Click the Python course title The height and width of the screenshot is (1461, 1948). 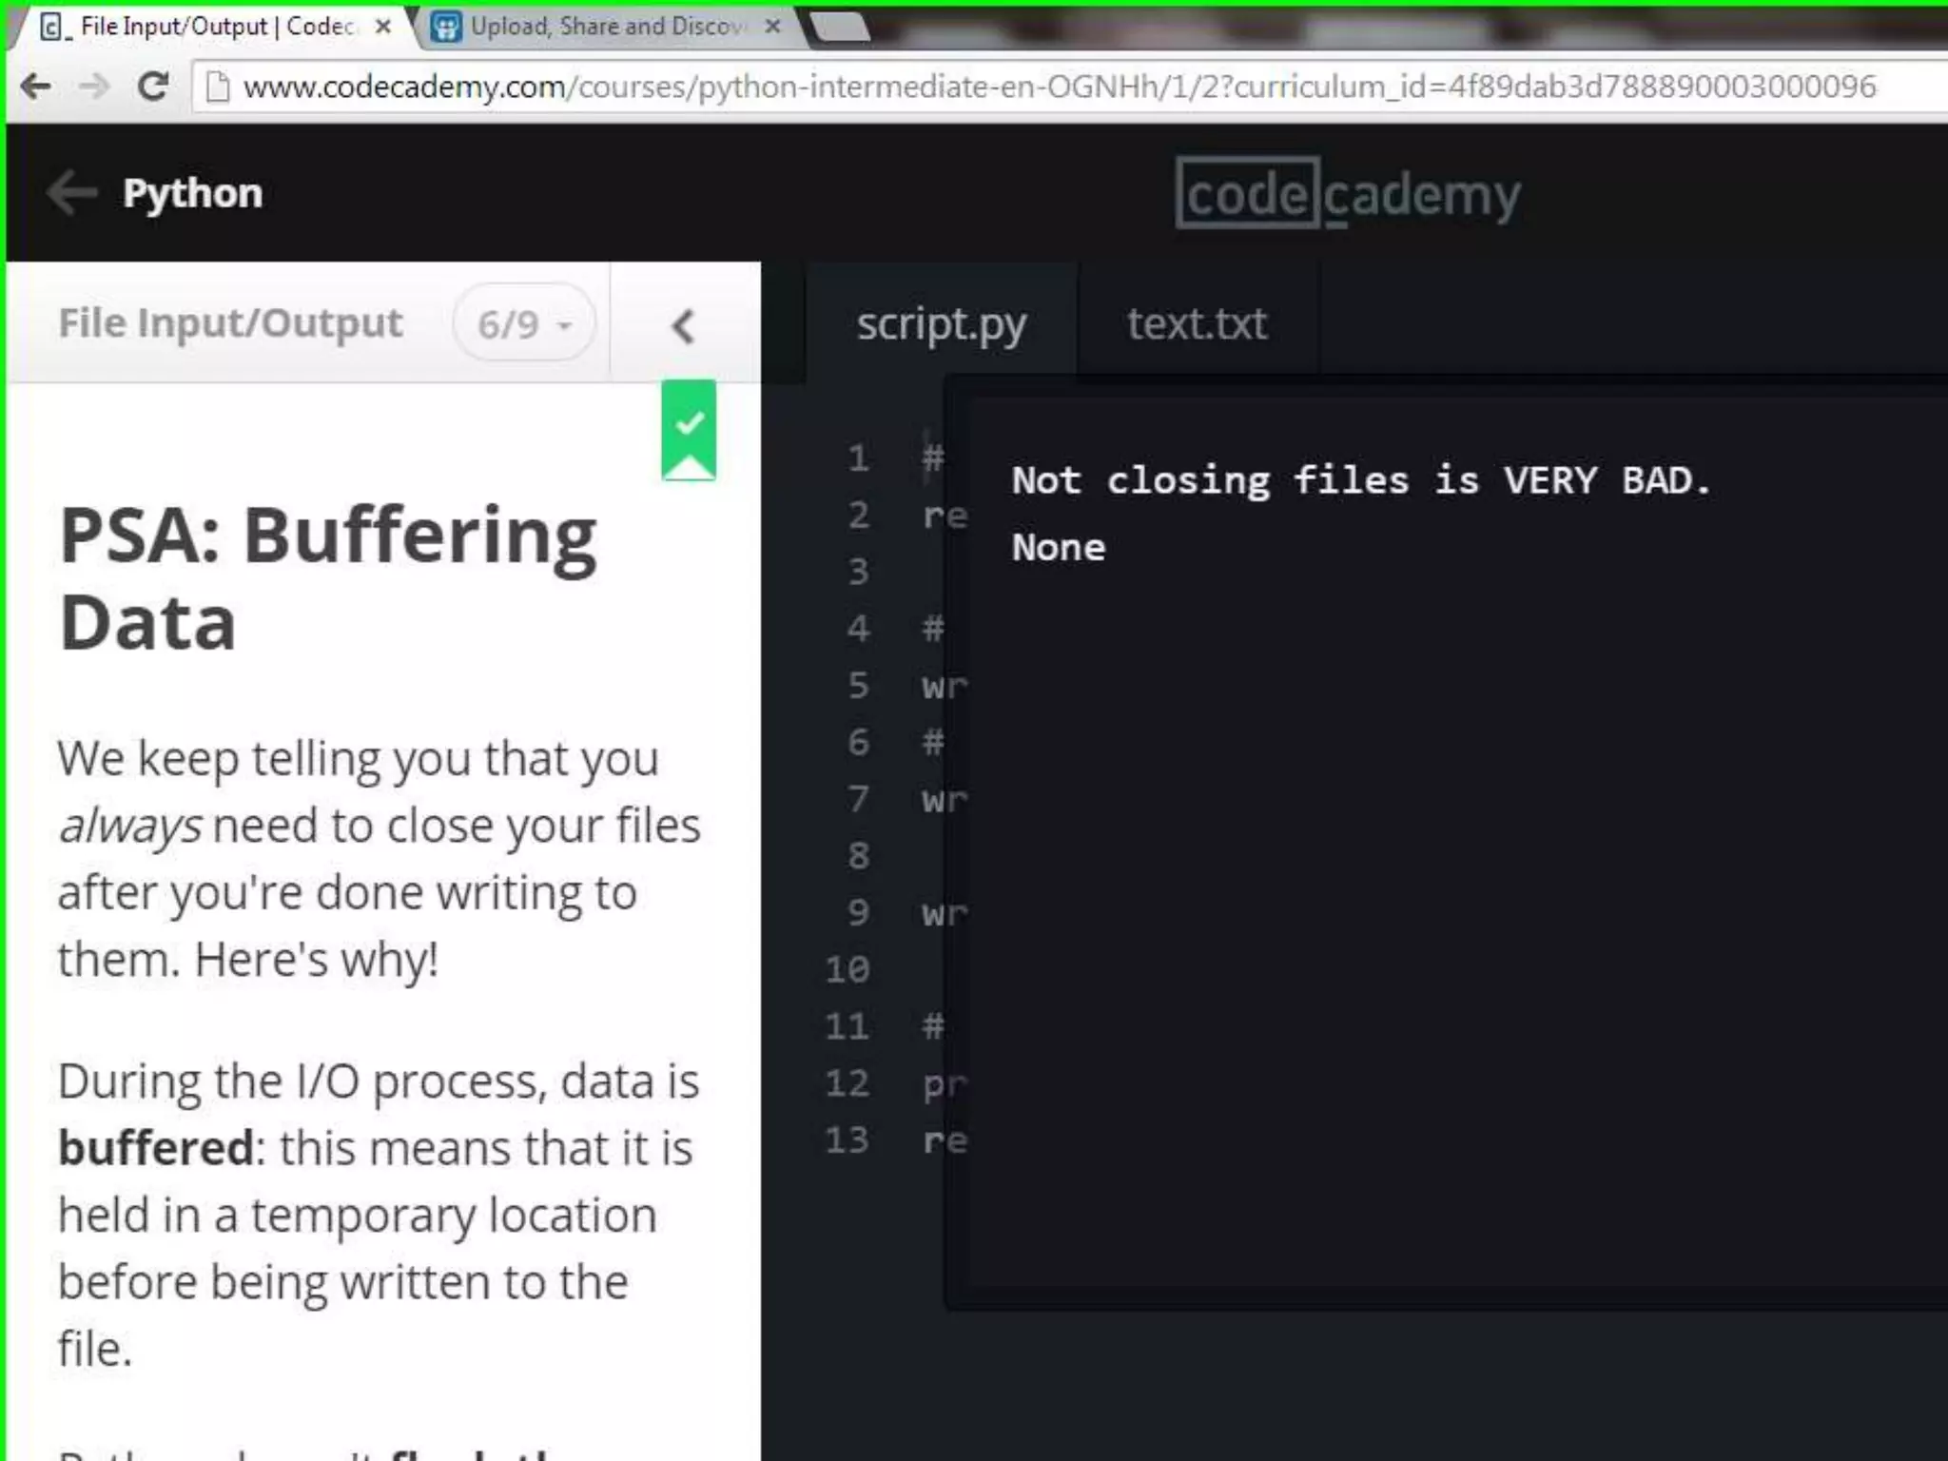[193, 193]
